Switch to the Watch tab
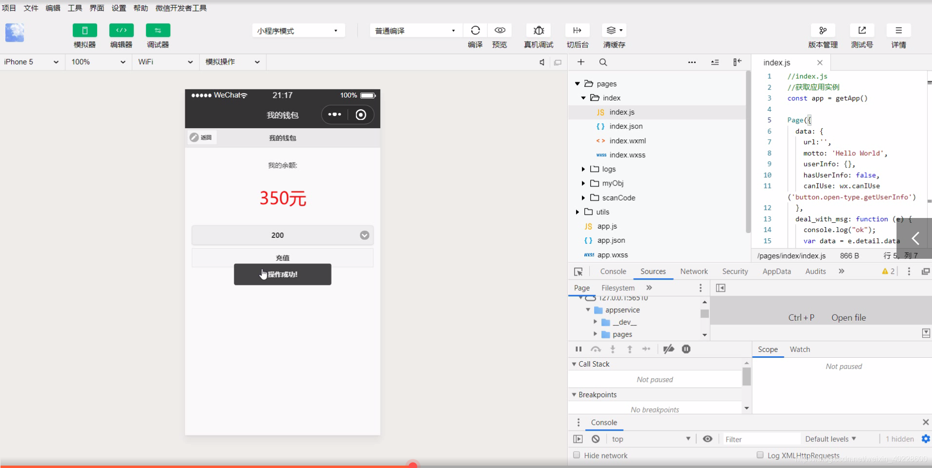 [x=800, y=350]
